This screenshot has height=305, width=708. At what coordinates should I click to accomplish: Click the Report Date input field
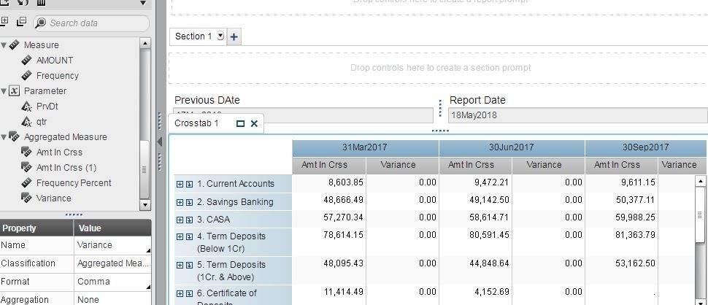577,115
